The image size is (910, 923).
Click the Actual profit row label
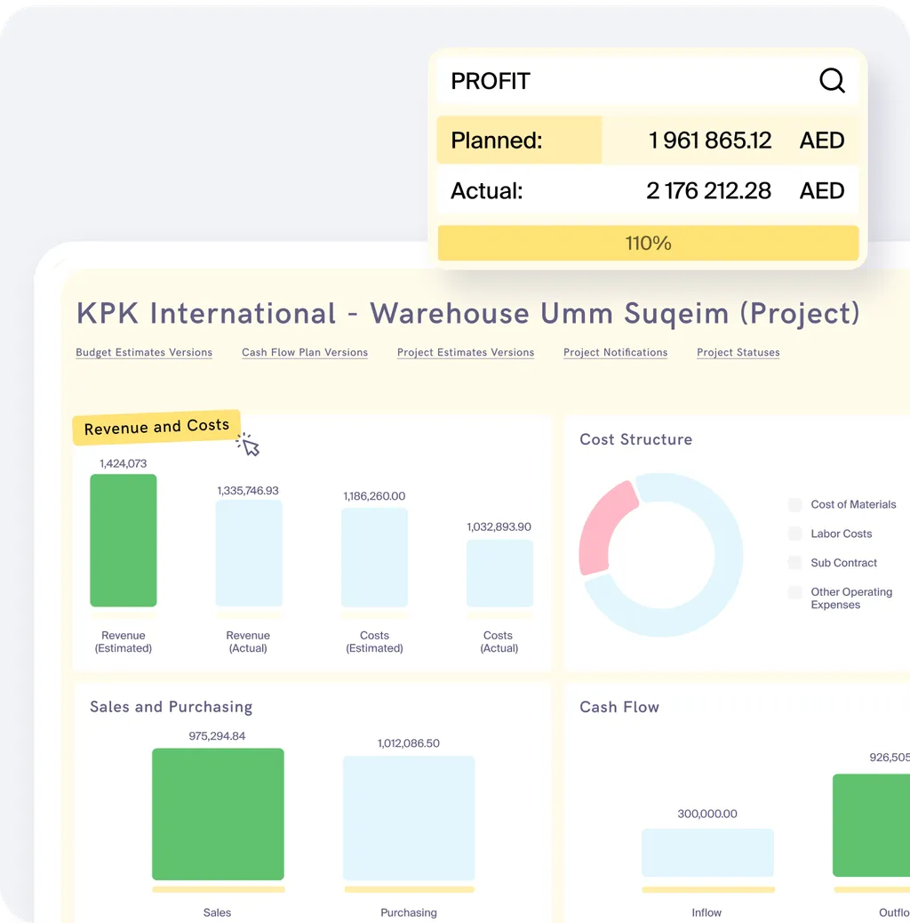tap(486, 190)
